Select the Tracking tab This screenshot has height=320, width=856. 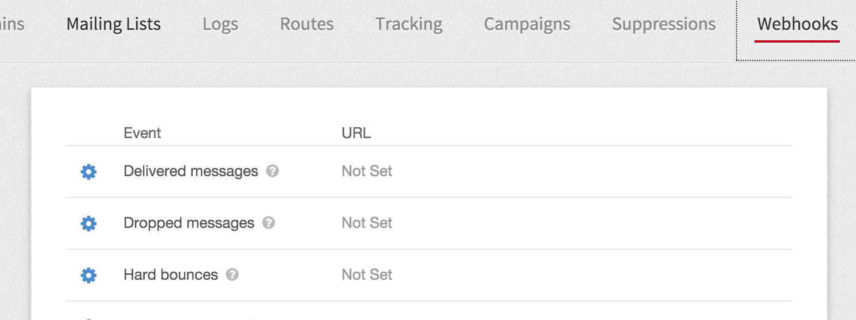tap(409, 24)
